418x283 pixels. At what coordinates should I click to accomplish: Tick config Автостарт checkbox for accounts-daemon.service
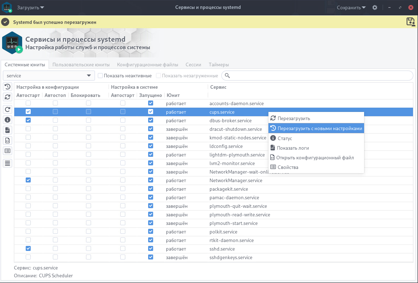28,103
